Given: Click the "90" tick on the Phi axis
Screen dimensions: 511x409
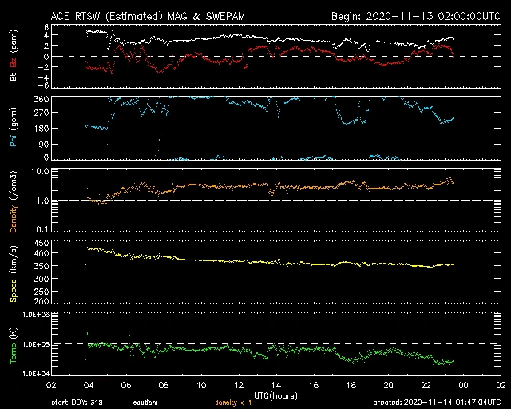Looking at the screenshot, I should pos(44,144).
